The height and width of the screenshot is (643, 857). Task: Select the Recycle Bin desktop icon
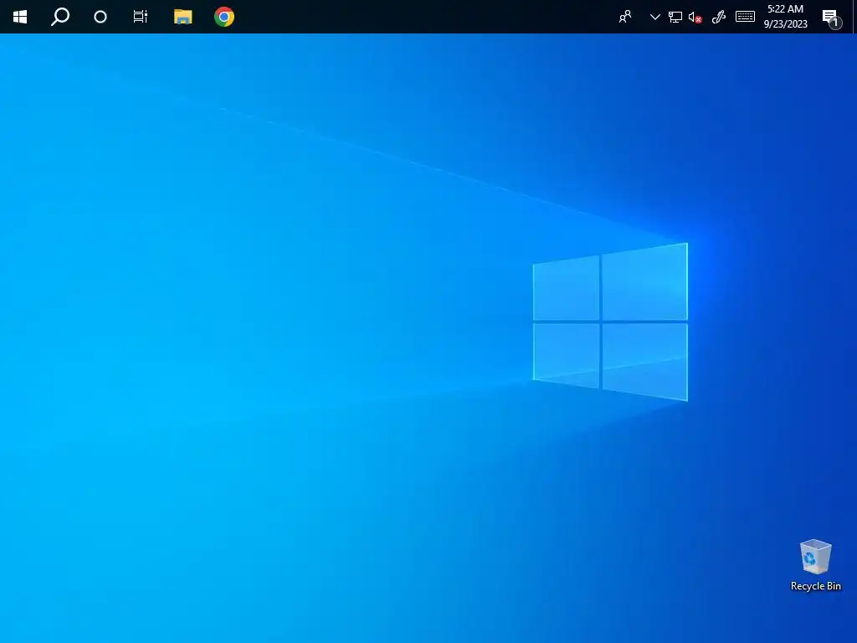click(815, 565)
